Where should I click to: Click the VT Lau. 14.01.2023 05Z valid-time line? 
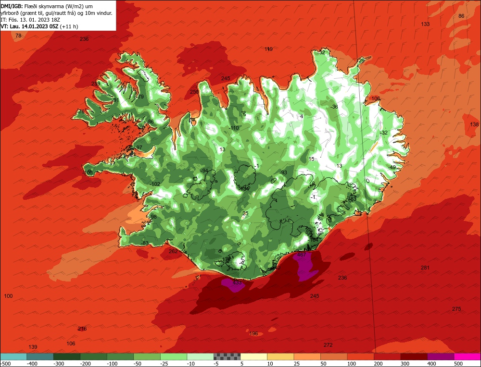(39, 26)
